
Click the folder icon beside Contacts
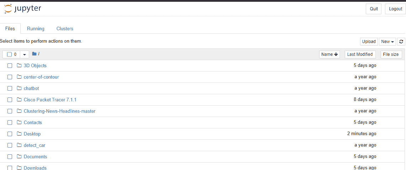[x=19, y=122]
